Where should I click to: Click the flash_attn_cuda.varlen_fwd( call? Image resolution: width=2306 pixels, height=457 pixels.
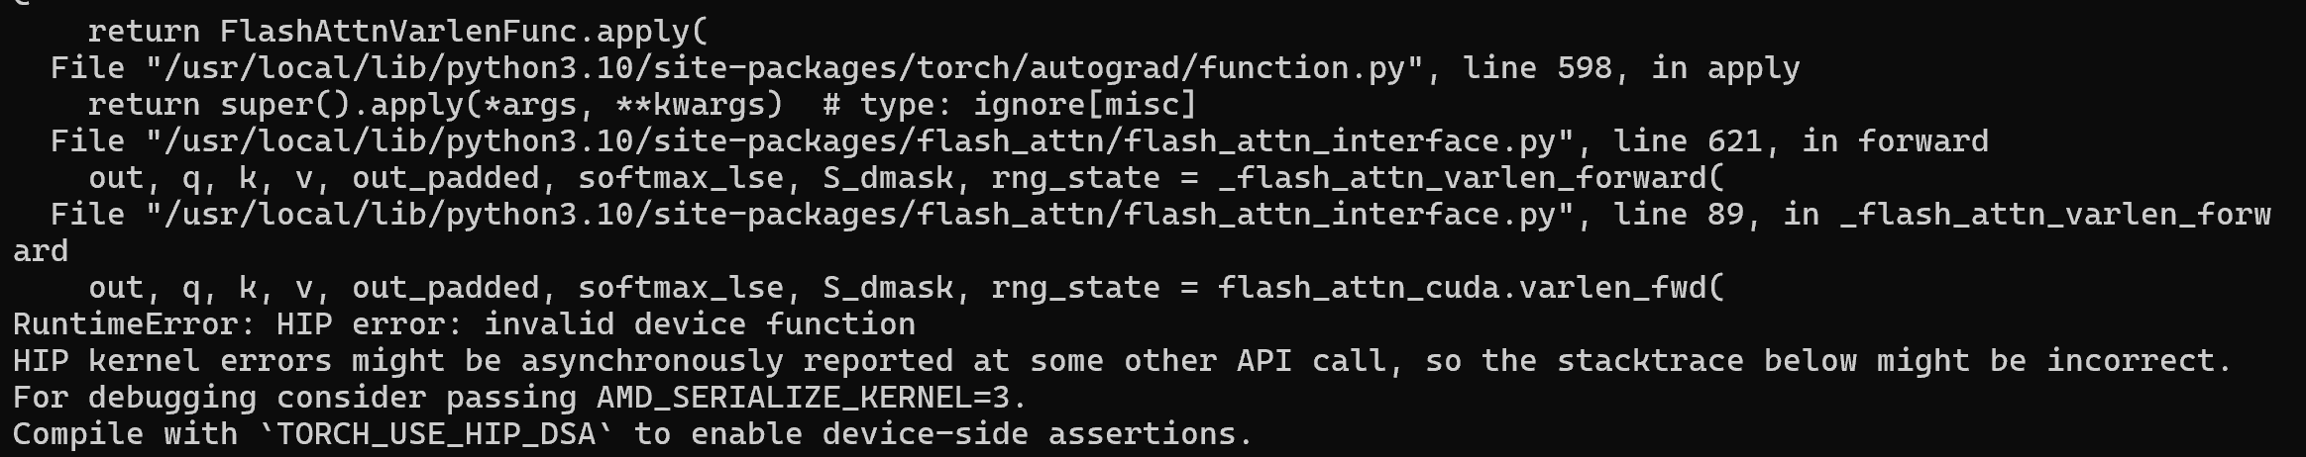pyautogui.click(x=1471, y=288)
